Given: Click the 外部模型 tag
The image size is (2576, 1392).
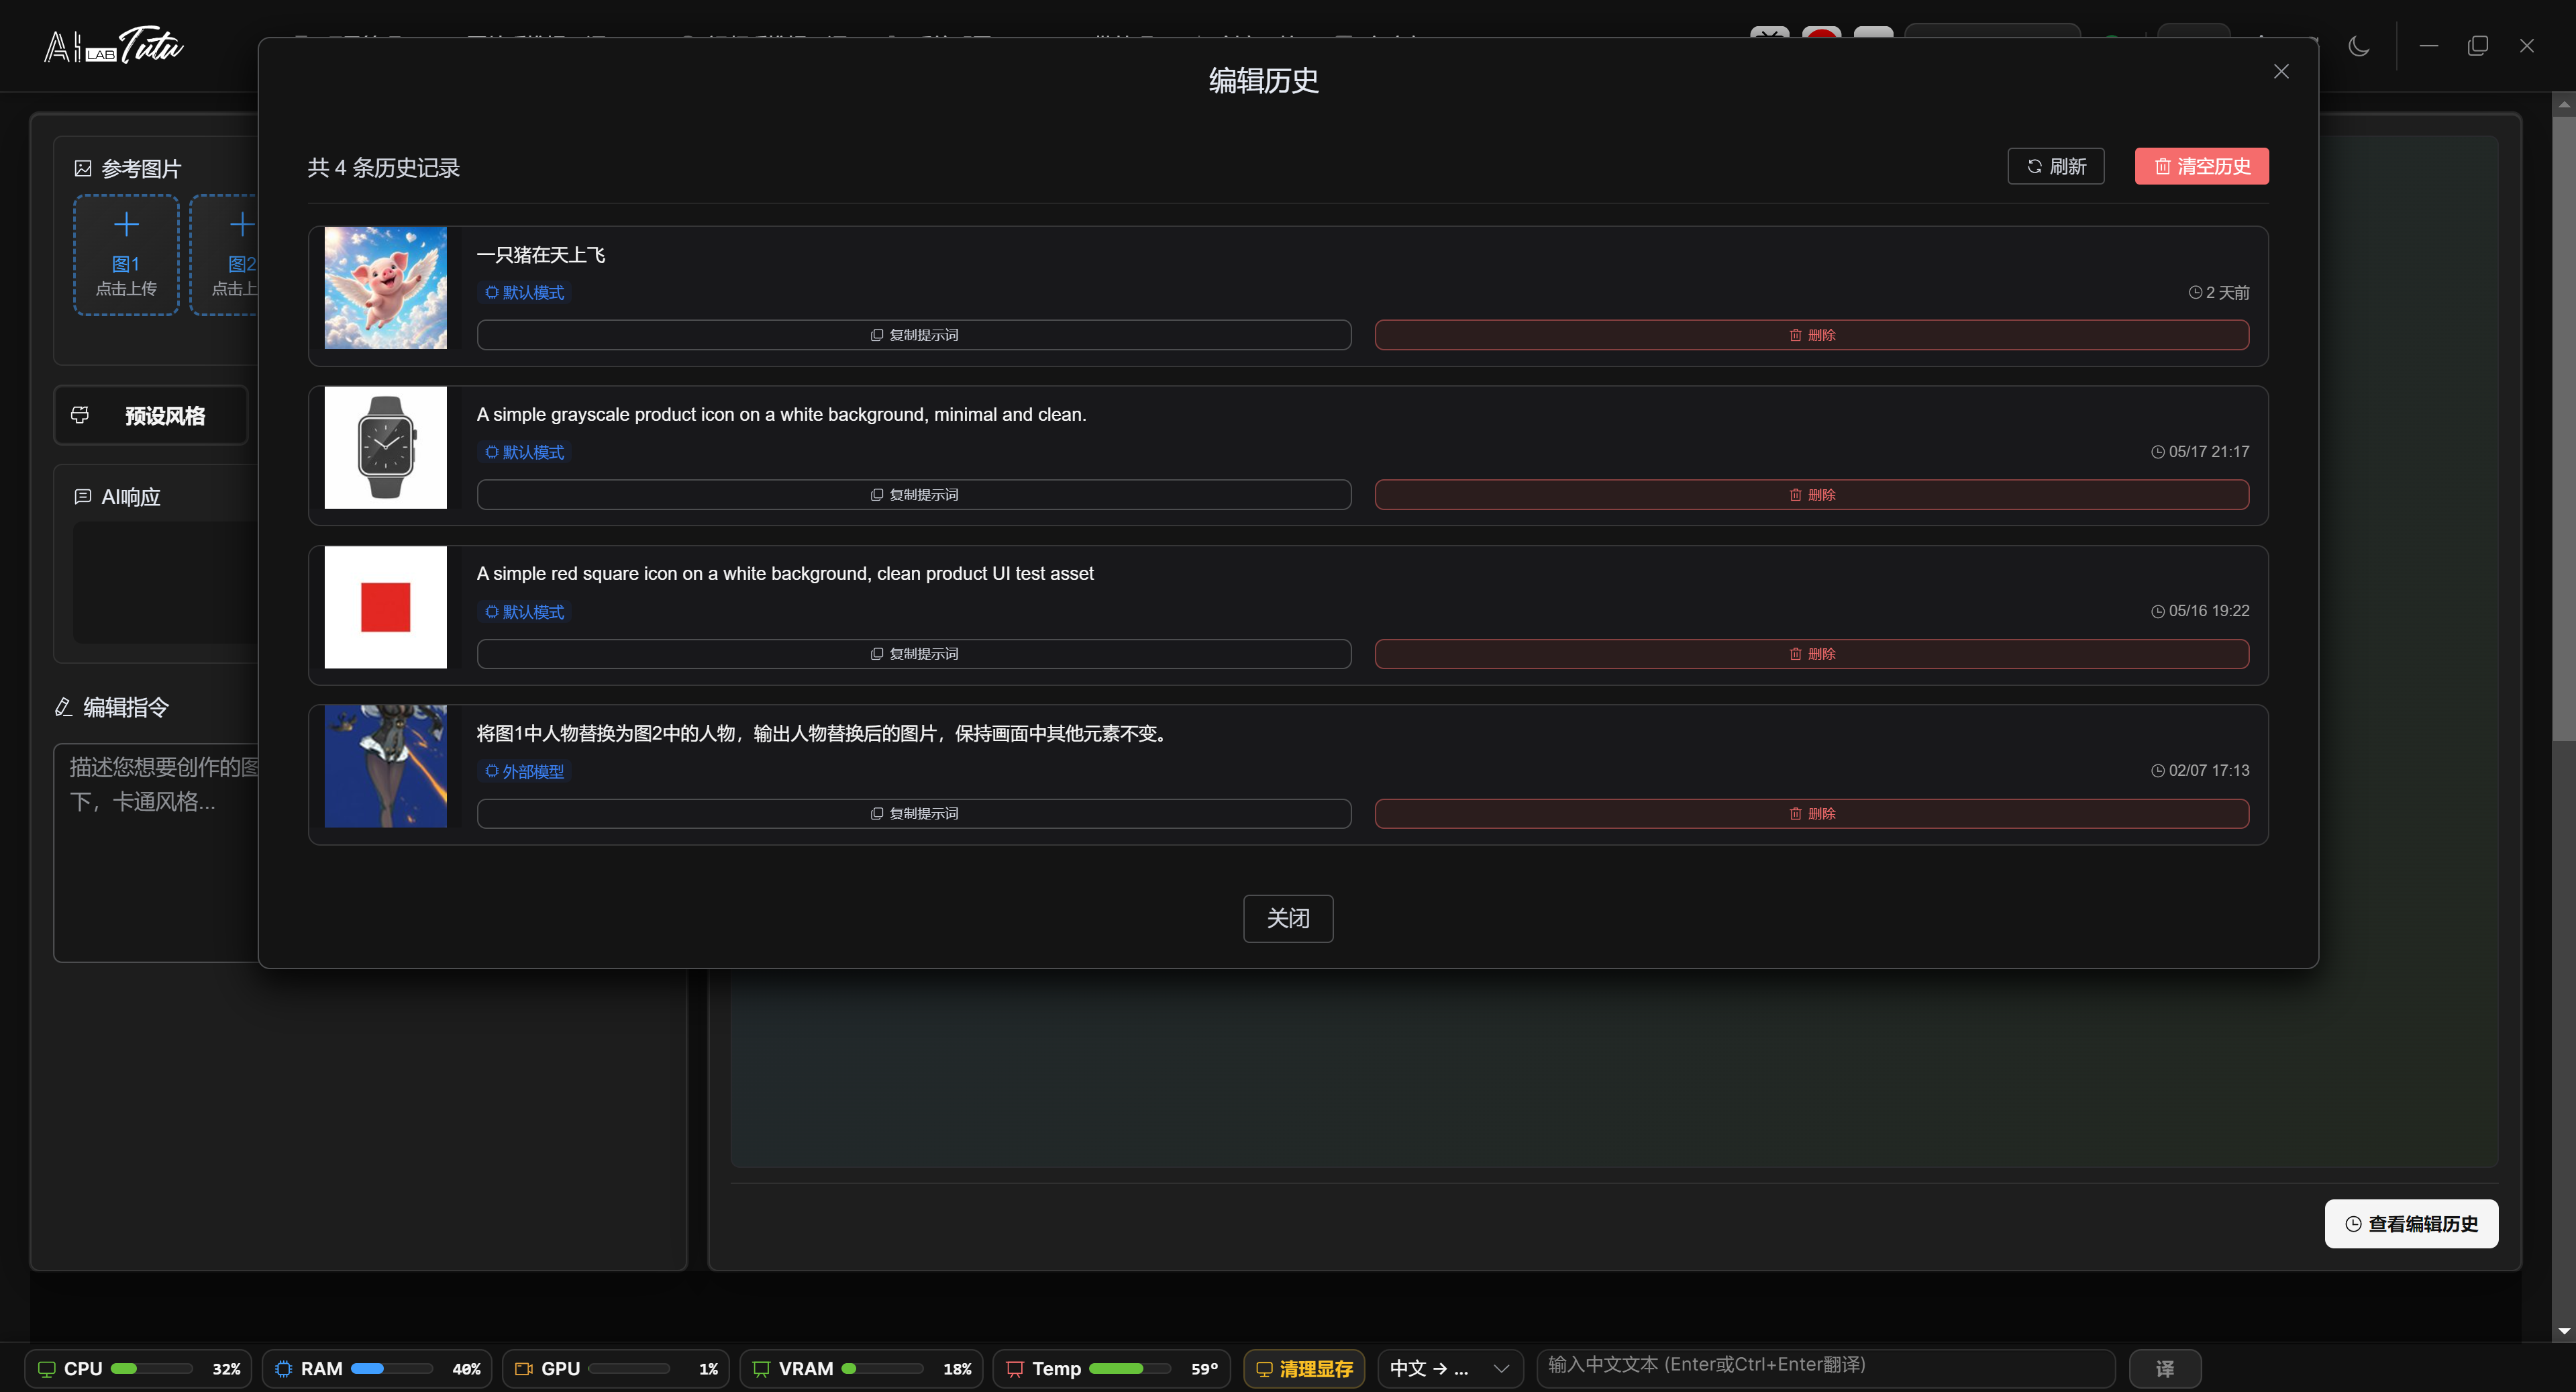Looking at the screenshot, I should point(524,771).
